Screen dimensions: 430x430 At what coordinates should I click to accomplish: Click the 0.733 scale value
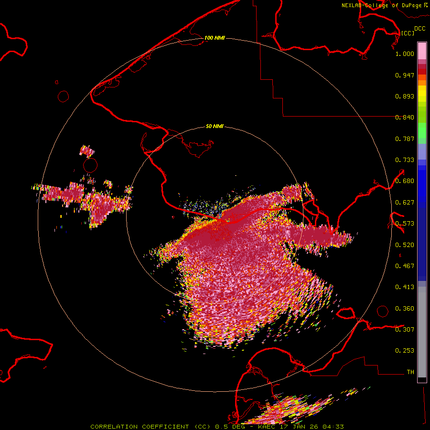(405, 160)
